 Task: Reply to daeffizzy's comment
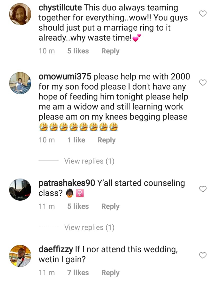tap(110, 273)
